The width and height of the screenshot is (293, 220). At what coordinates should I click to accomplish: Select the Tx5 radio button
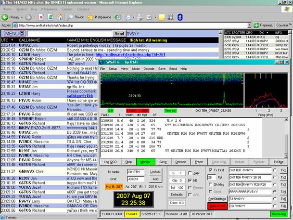[275, 199]
